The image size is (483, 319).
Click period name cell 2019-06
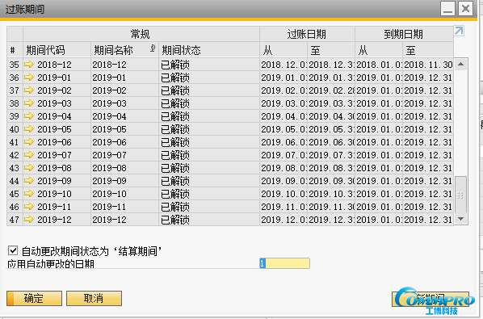124,142
